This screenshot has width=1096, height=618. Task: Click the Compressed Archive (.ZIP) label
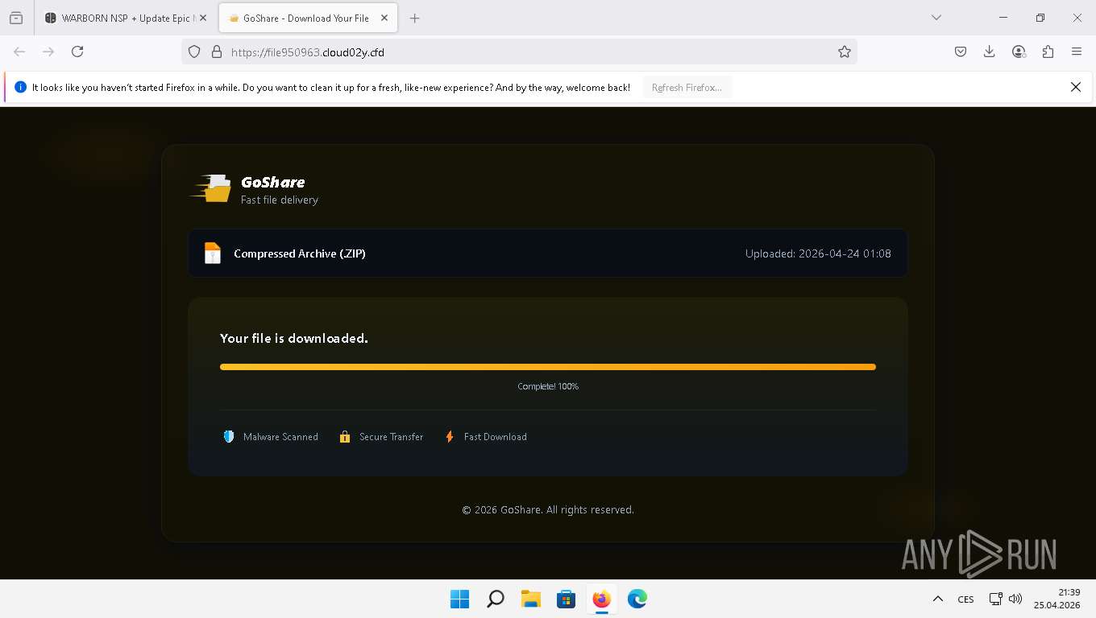(300, 253)
